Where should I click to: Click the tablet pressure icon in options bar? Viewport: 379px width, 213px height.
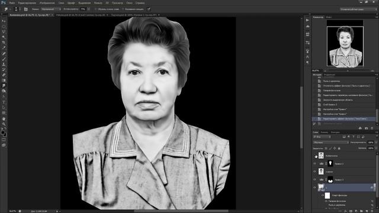coord(149,9)
